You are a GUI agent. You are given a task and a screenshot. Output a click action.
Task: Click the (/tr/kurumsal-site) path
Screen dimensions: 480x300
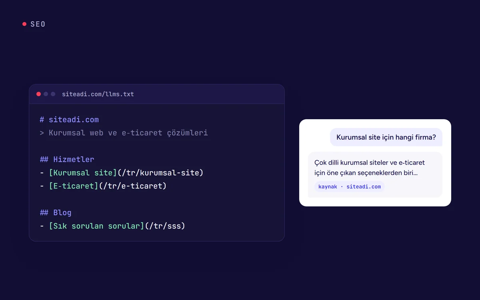point(160,173)
